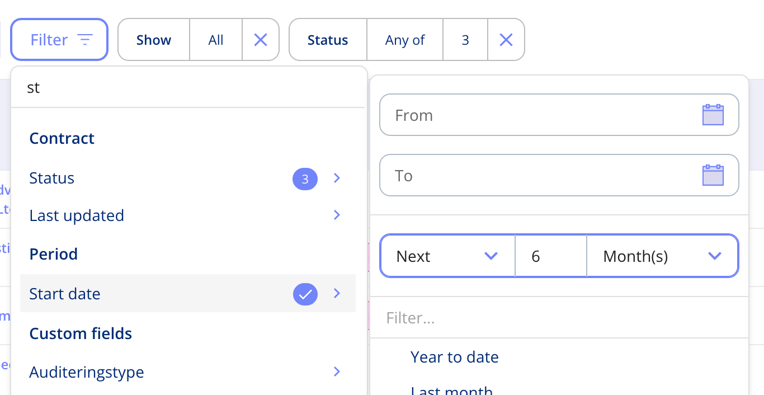Screen dimensions: 764x395
Task: Click the Filter button with funnel icon
Action: tap(59, 40)
